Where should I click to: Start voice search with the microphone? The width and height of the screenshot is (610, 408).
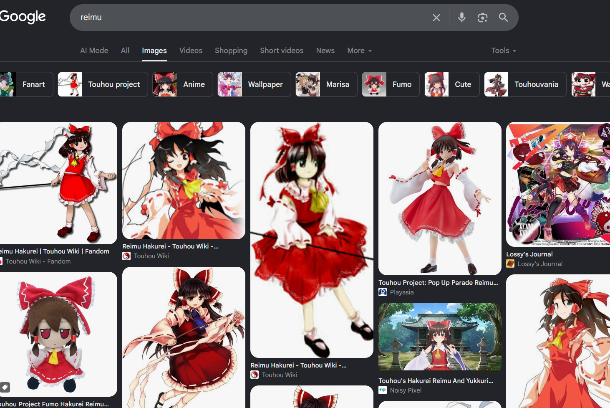[461, 18]
